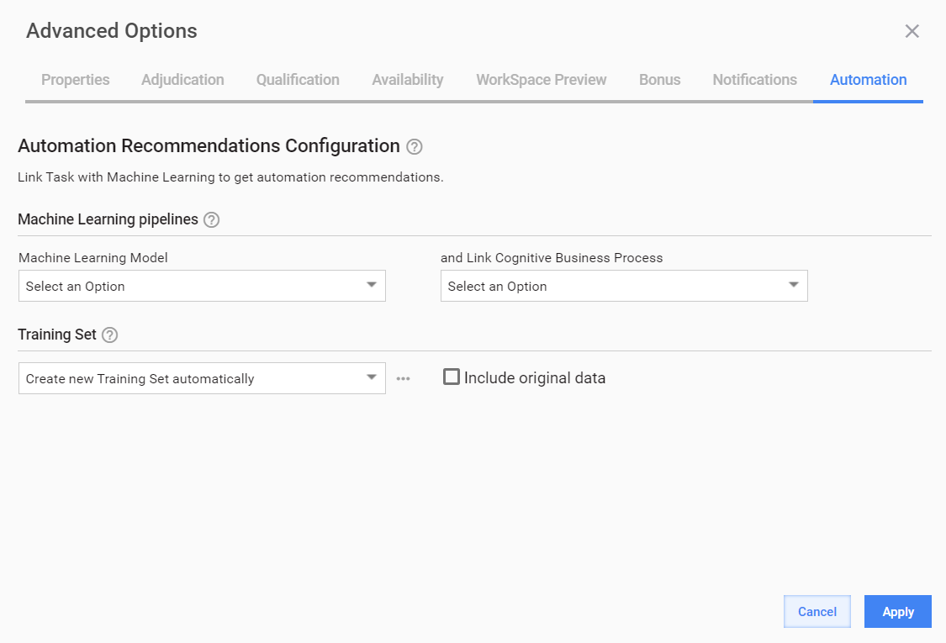Click 'and Link Cognitive Business Process' label
Image resolution: width=946 pixels, height=643 pixels.
552,257
